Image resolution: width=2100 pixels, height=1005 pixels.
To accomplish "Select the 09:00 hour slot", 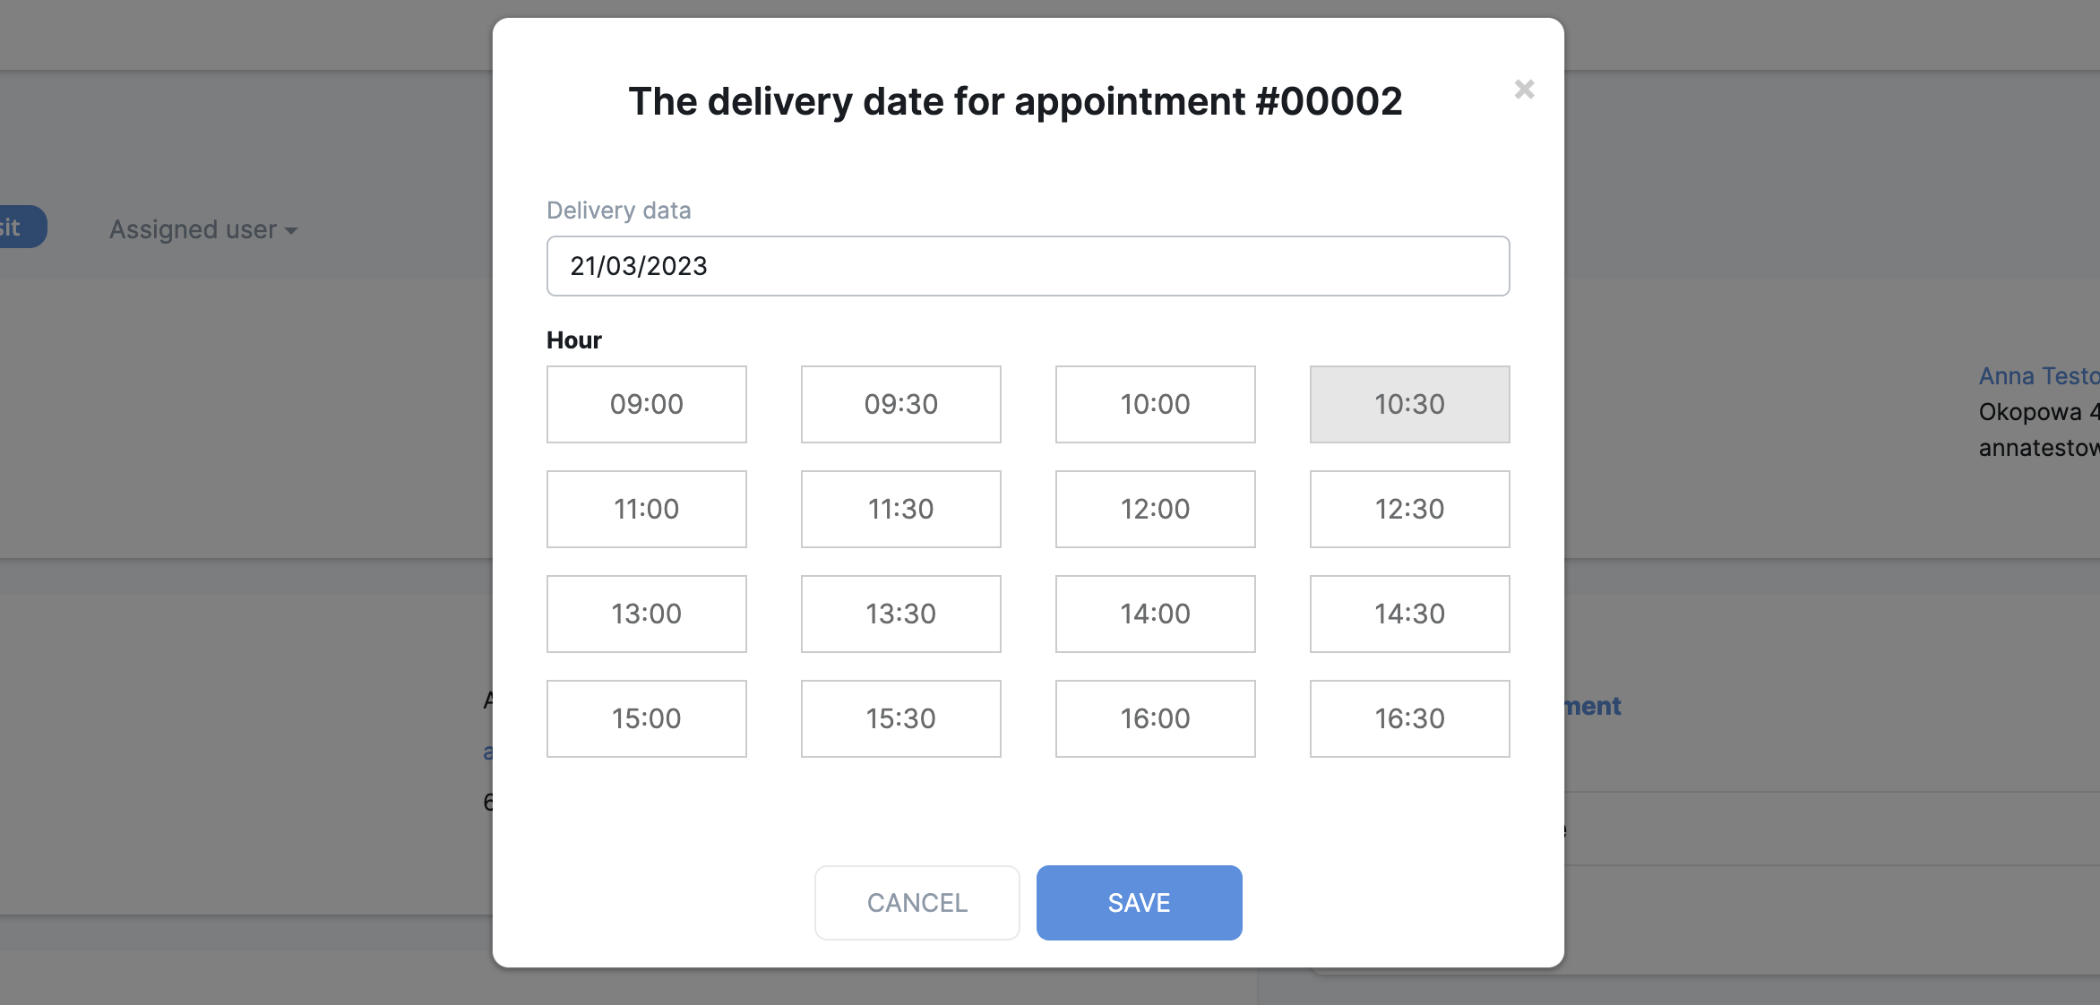I will click(646, 404).
